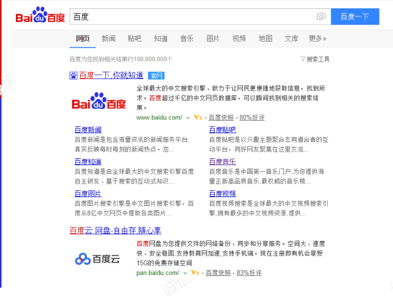Click the V3 credibility badge for www.baidu.com

pyautogui.click(x=198, y=117)
